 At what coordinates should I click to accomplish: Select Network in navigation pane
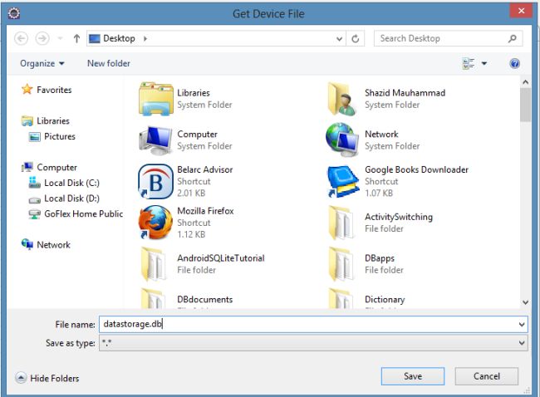point(46,244)
